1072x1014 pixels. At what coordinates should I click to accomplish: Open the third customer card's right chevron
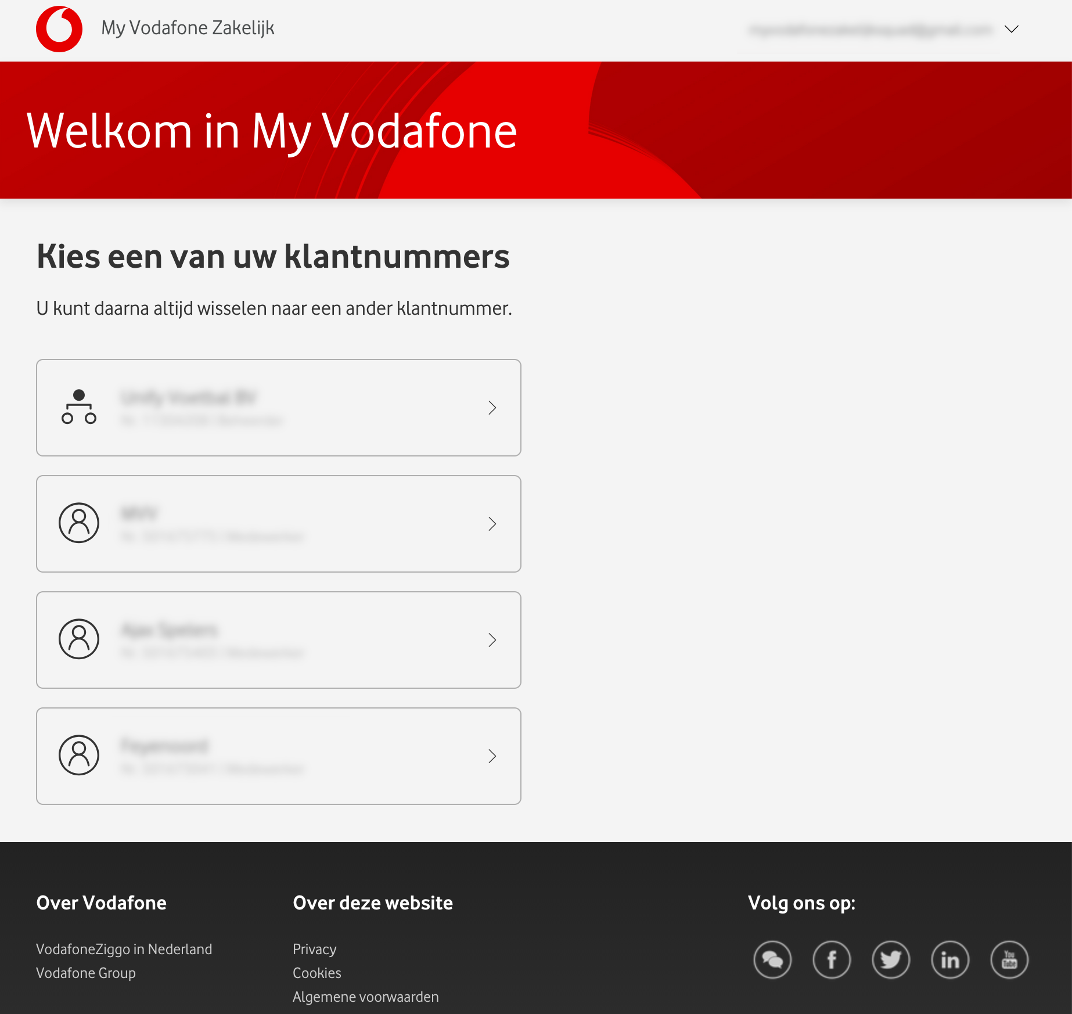(x=492, y=640)
